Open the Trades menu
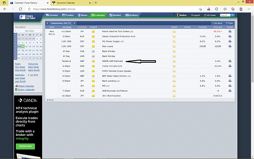 click(x=68, y=15)
